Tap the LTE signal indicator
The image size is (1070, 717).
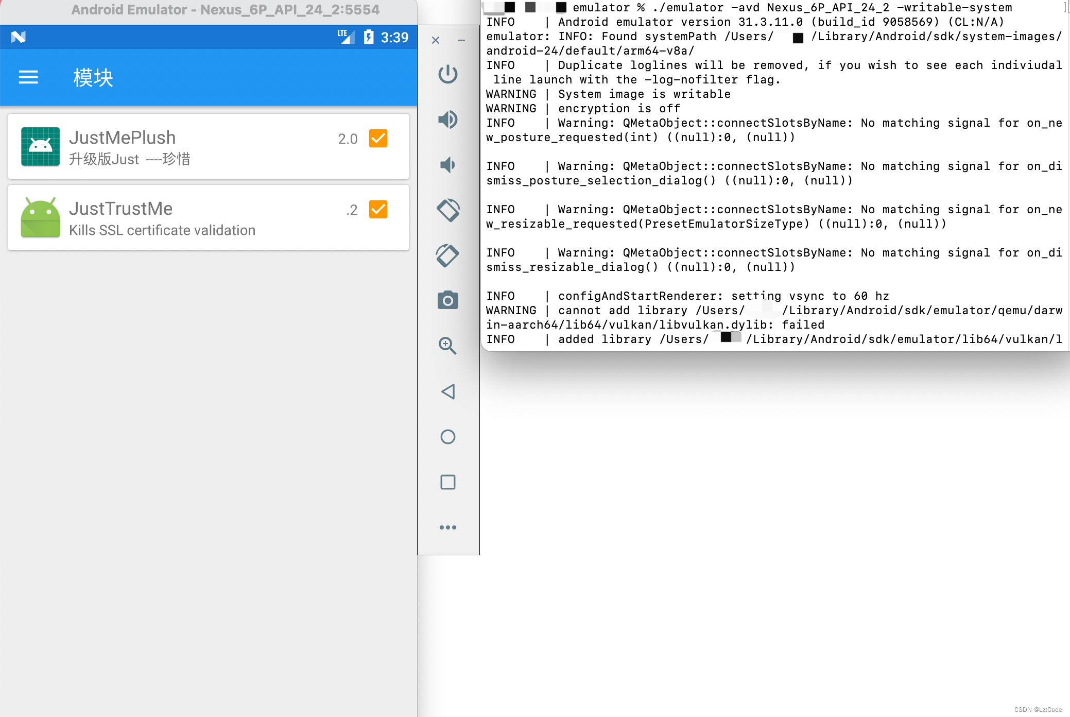(x=347, y=37)
